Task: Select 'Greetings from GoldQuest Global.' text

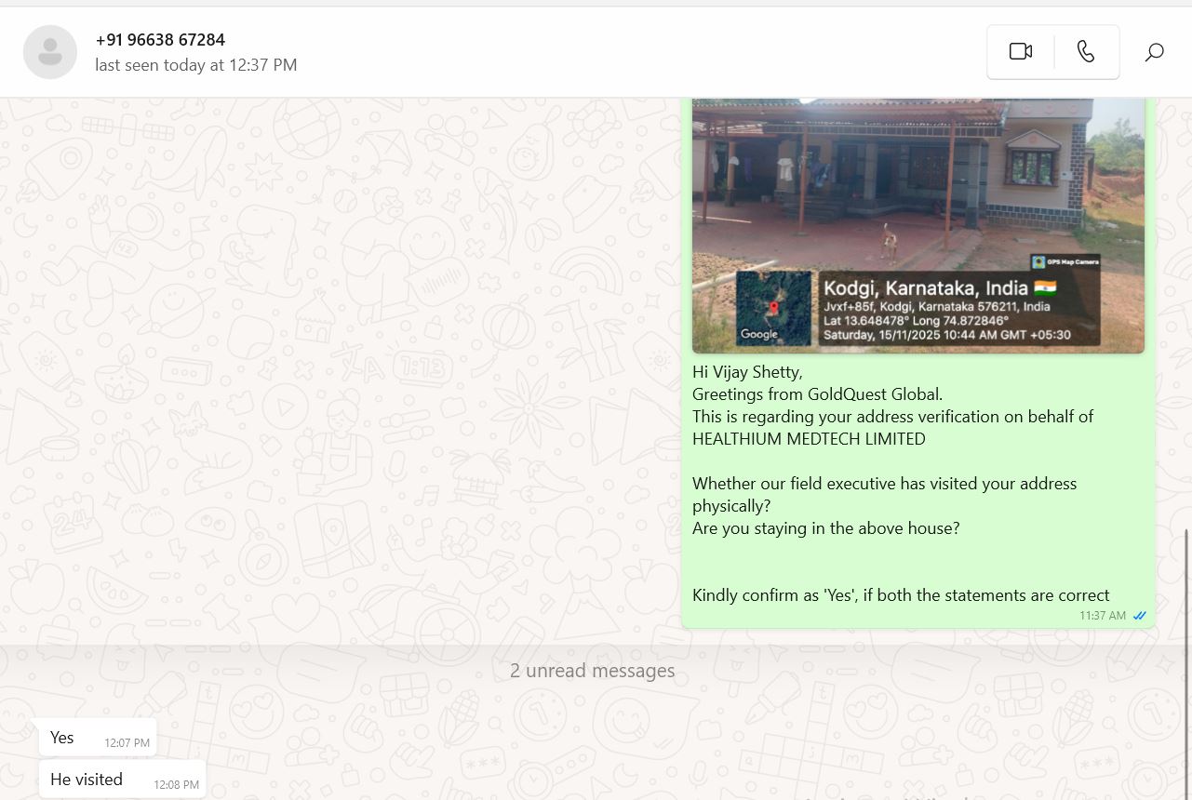Action: tap(818, 394)
